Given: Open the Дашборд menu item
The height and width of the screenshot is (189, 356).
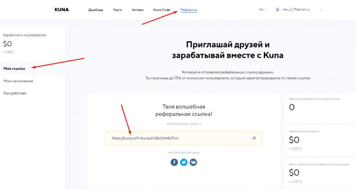Looking at the screenshot, I should (96, 10).
